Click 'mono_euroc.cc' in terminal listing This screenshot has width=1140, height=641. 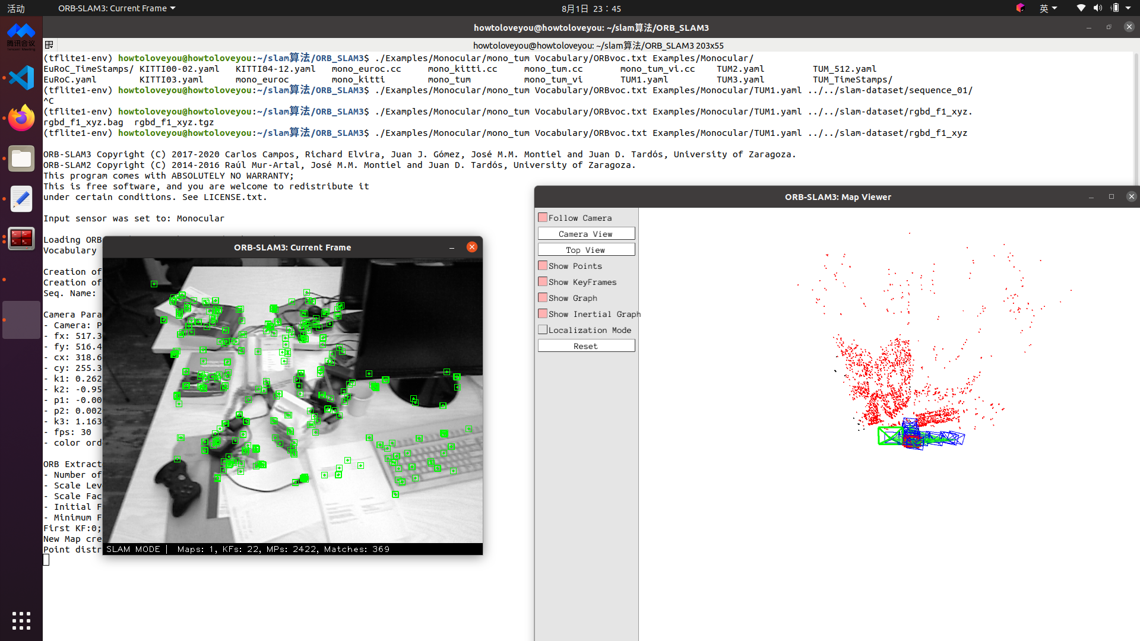point(366,69)
